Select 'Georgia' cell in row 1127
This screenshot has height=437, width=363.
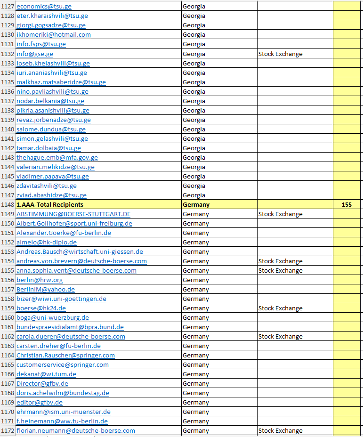tap(219, 7)
